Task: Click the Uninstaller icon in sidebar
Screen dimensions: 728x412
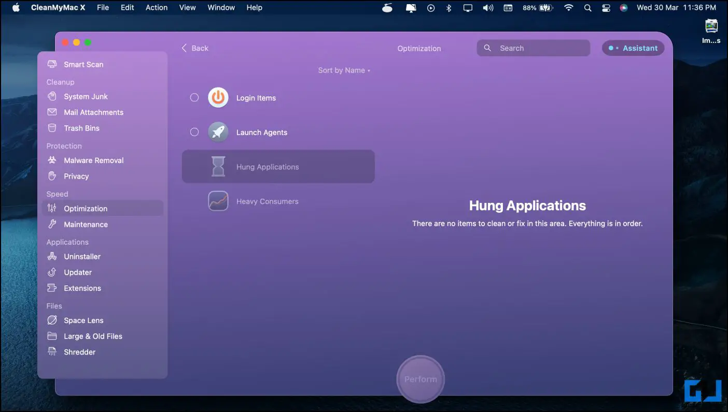Action: click(x=52, y=256)
